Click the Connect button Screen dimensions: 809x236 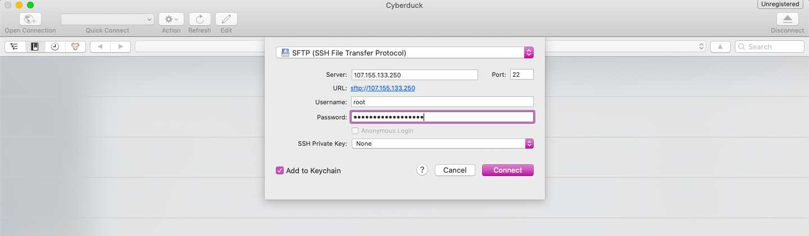coord(508,170)
